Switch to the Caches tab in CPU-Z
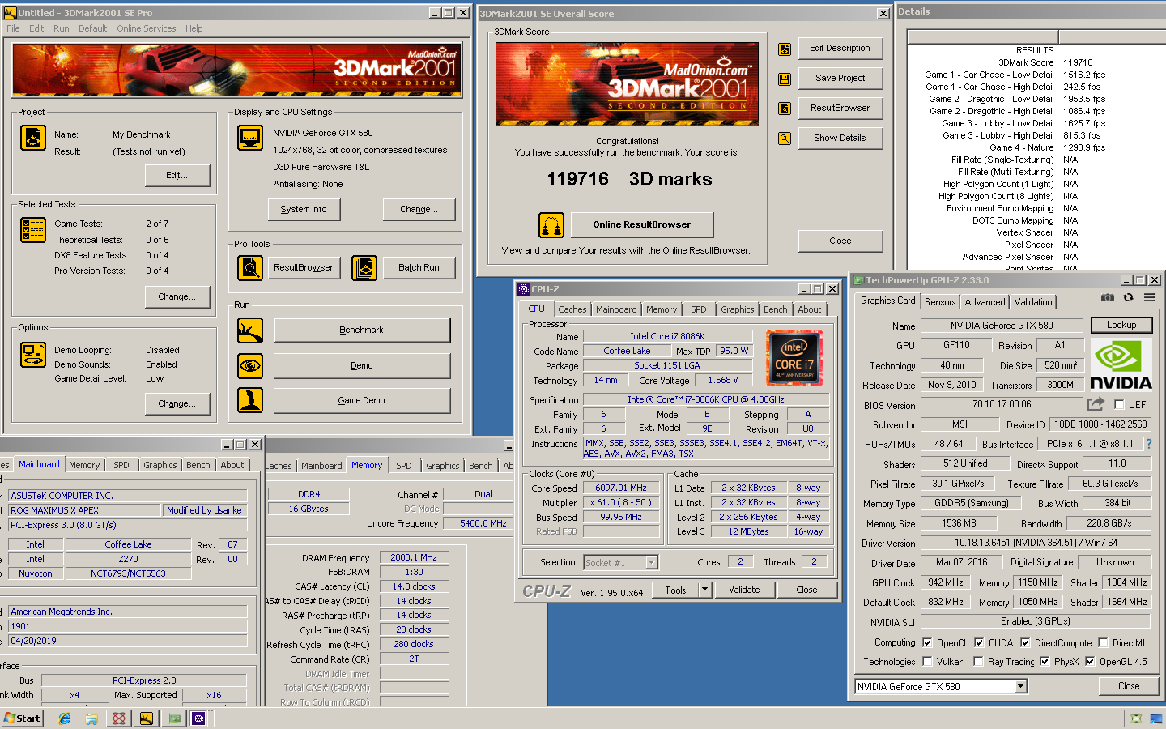Viewport: 1166px width, 729px height. pos(572,309)
